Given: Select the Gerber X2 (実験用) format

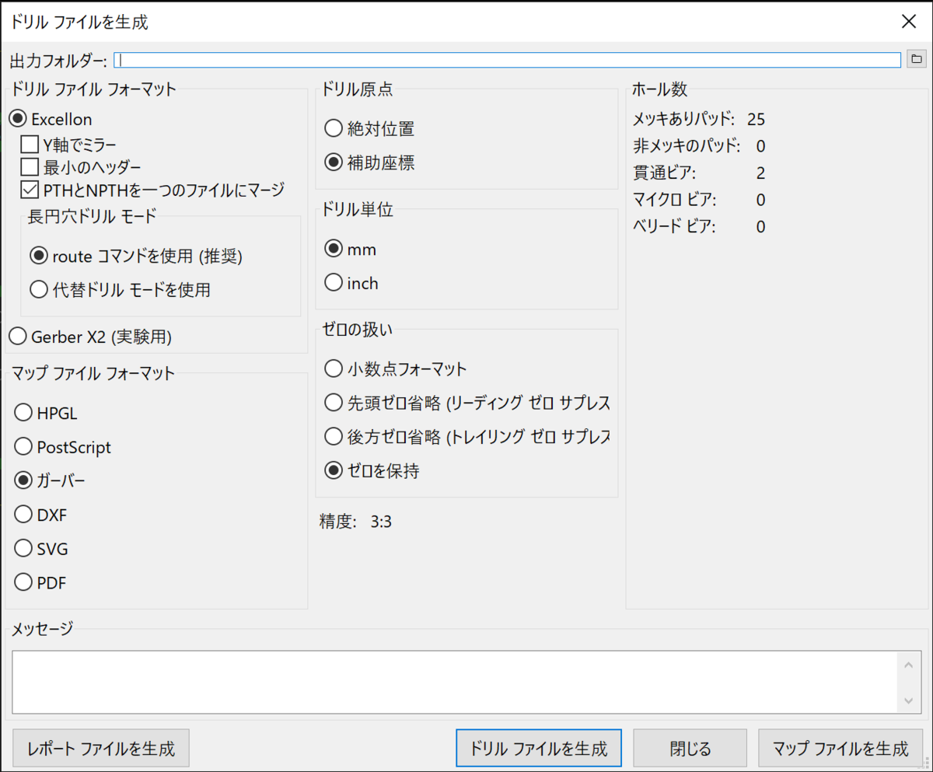Looking at the screenshot, I should [x=17, y=337].
